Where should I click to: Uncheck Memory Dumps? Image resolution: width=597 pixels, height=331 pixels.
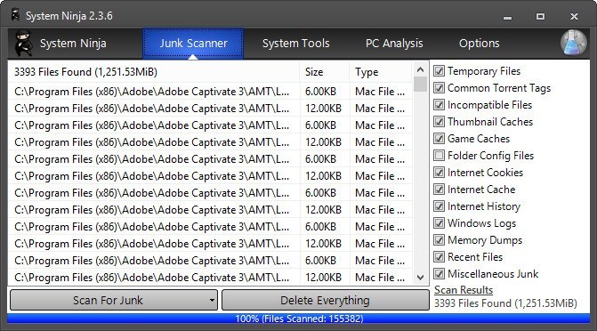click(439, 240)
